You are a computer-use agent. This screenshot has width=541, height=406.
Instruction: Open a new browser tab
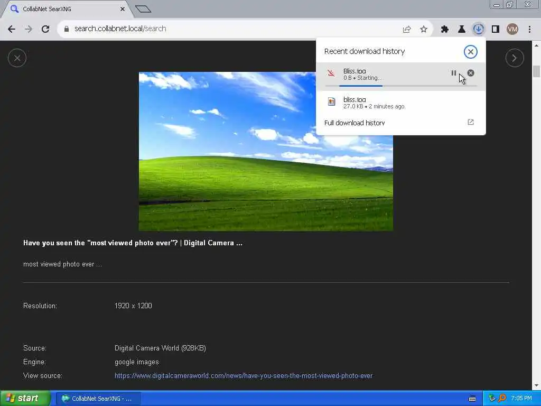coord(143,9)
